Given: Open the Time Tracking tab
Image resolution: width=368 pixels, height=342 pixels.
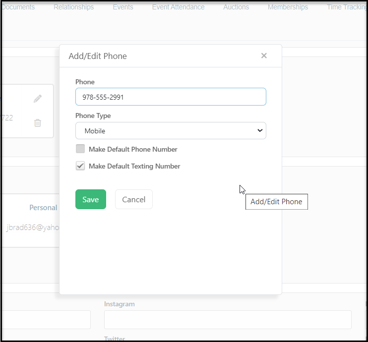Looking at the screenshot, I should 347,7.
